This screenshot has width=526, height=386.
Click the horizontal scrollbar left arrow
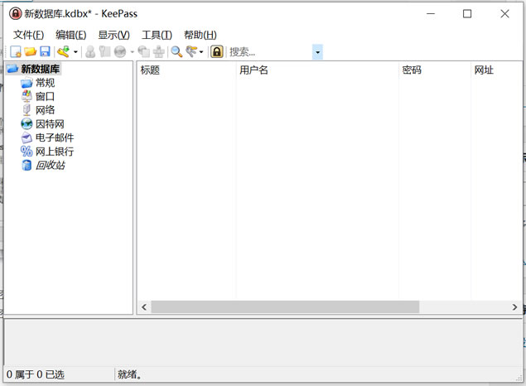point(144,307)
